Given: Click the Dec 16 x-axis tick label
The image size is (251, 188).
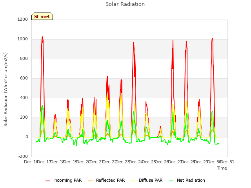Looking at the screenshot, I should click(31, 162).
